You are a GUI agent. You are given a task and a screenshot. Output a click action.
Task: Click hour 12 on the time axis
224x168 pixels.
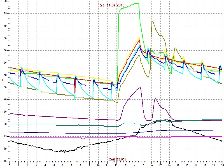point(116,165)
